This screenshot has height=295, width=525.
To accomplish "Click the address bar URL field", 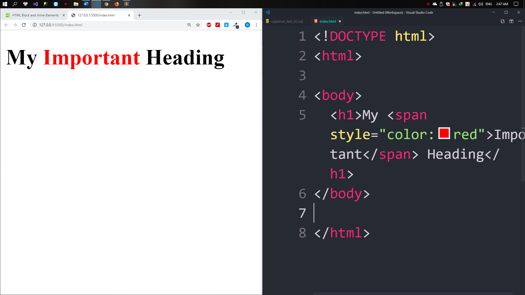I will coord(109,25).
